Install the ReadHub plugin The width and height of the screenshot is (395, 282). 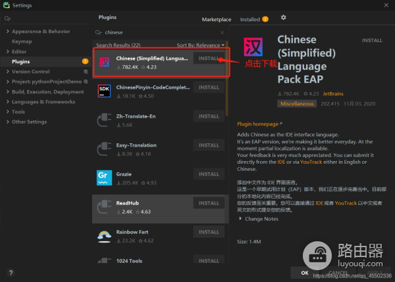(209, 203)
